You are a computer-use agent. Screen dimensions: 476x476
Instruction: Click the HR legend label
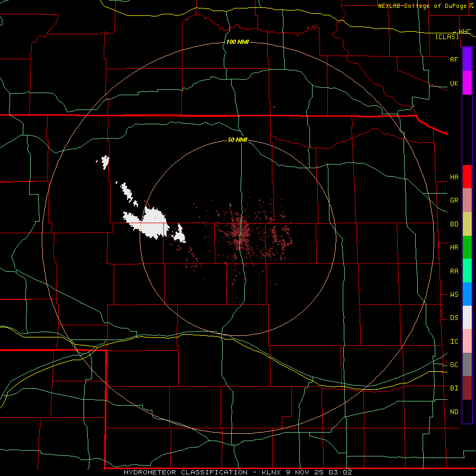(454, 247)
